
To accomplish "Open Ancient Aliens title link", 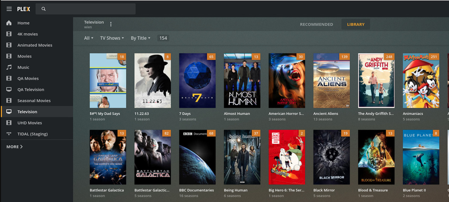I will click(x=325, y=114).
